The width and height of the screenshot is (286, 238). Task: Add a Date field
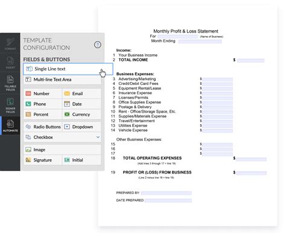pyautogui.click(x=81, y=104)
